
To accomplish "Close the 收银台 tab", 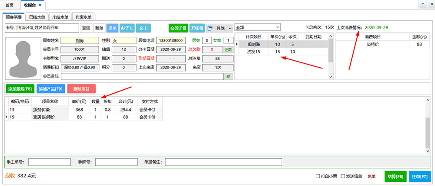I will coord(40,5).
